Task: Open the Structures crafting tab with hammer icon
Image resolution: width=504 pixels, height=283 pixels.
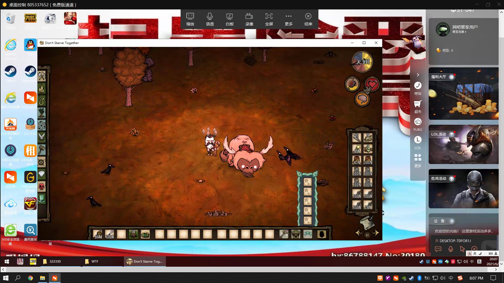Action: click(41, 150)
